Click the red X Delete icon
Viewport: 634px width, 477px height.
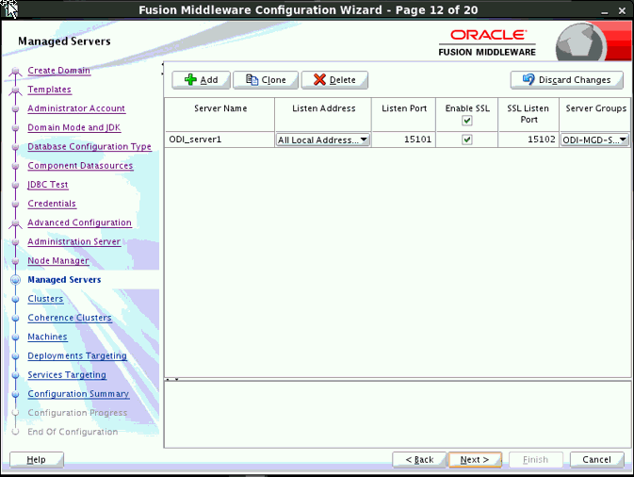319,80
